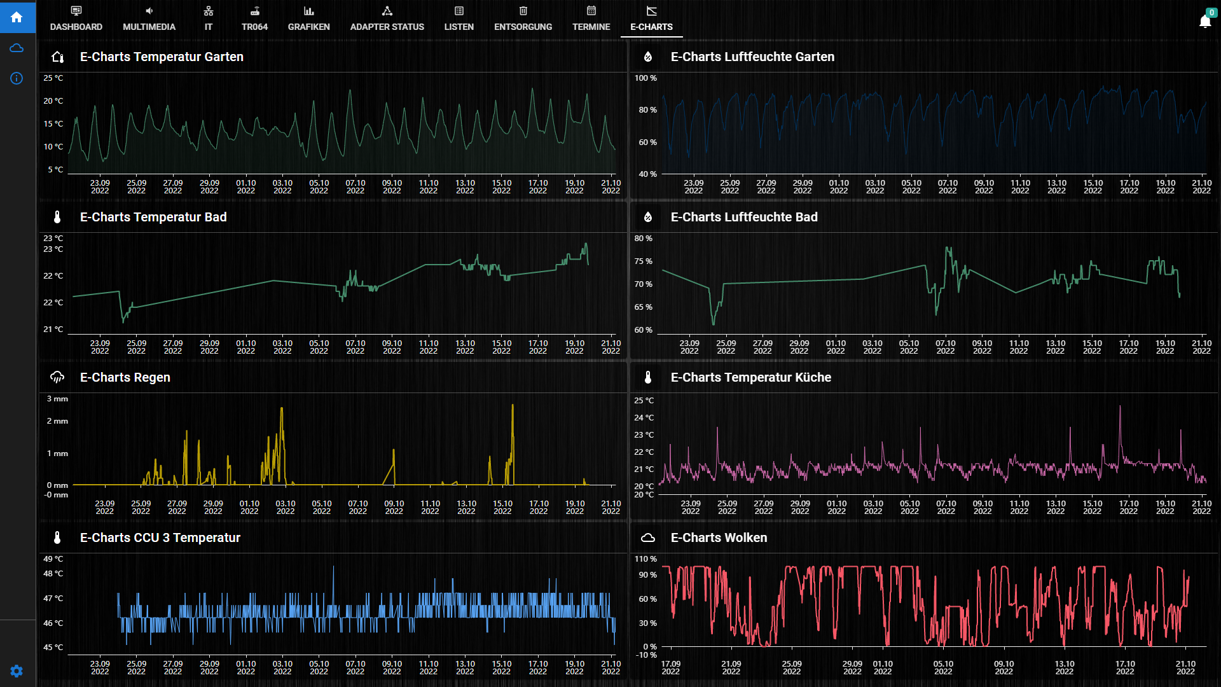Click the TR064 router icon
This screenshot has height=687, width=1221.
point(254,11)
